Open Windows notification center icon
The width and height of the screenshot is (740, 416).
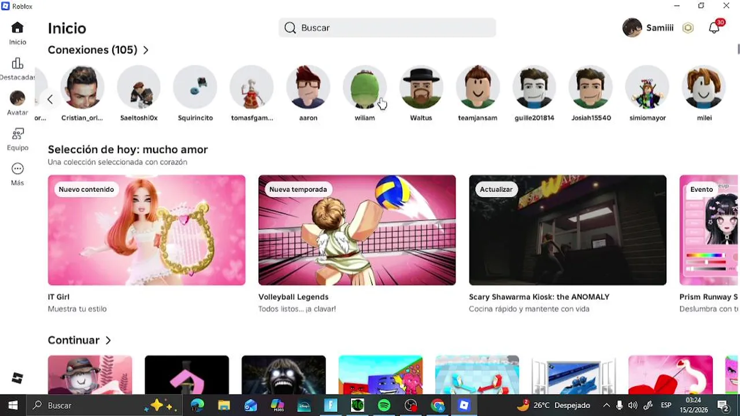point(723,406)
